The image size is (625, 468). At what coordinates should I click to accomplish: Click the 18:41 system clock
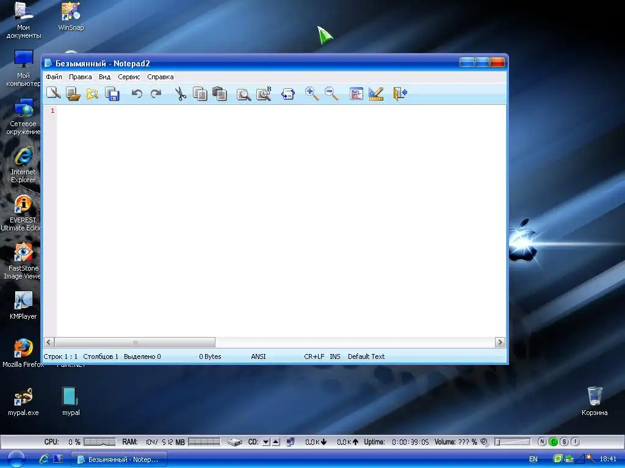608,459
